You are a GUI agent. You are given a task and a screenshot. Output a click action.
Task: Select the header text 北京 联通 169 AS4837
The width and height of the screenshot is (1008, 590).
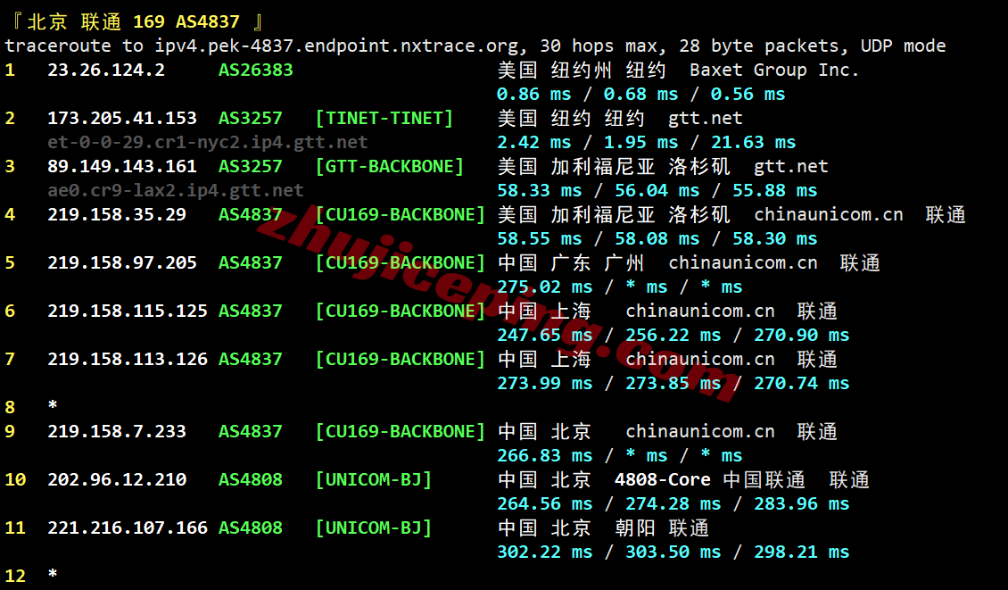(x=134, y=22)
